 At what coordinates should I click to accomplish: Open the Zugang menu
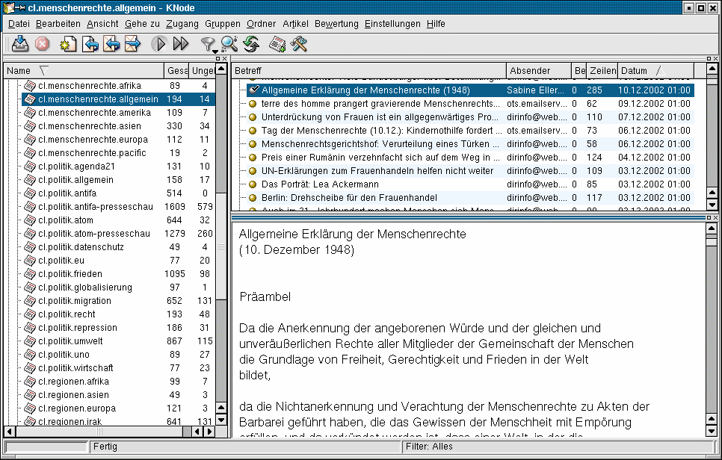click(182, 23)
